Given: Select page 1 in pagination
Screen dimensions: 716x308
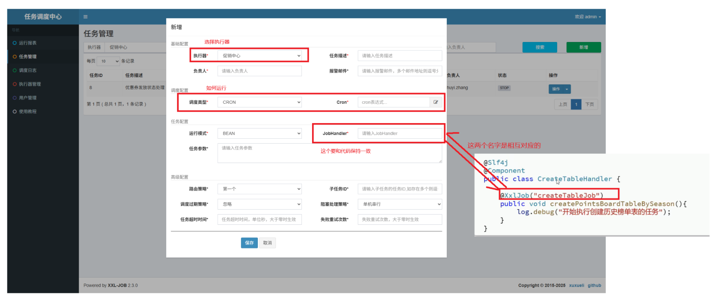Looking at the screenshot, I should click(576, 104).
